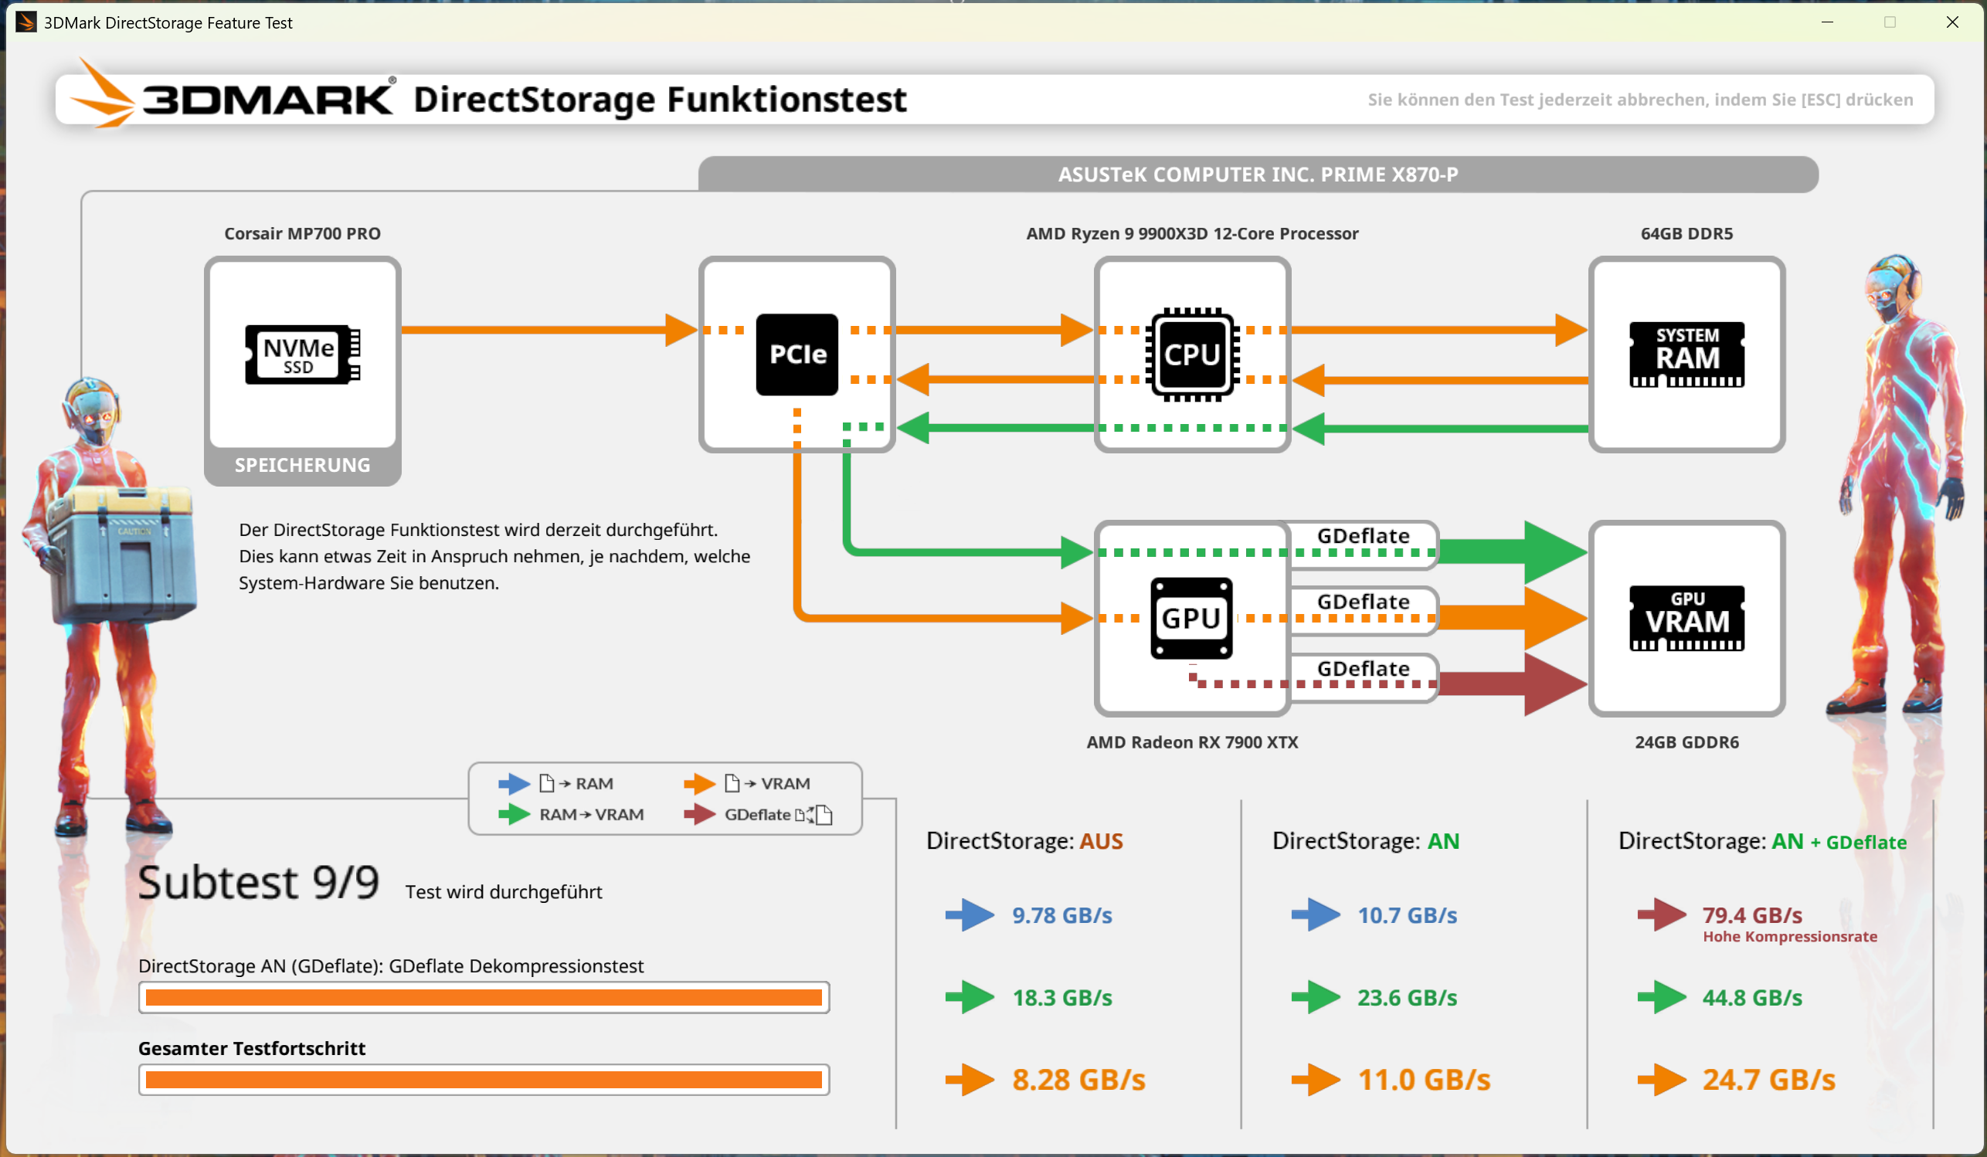Image resolution: width=1987 pixels, height=1157 pixels.
Task: Click the 'Hohe Kompressionsrate' note
Action: 1790,936
